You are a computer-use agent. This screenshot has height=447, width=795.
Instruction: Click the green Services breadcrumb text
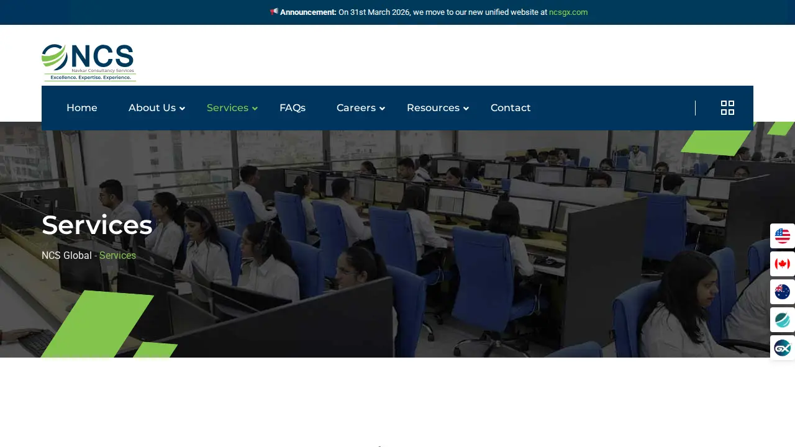point(117,255)
